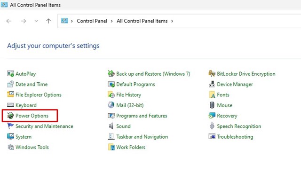The width and height of the screenshot is (301, 180).
Task: Open the Keyboard link
Action: point(26,105)
